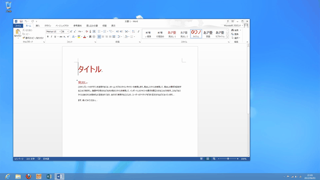The image size is (320, 180).
Task: Open the line spacing dropdown
Action: (x=120, y=37)
